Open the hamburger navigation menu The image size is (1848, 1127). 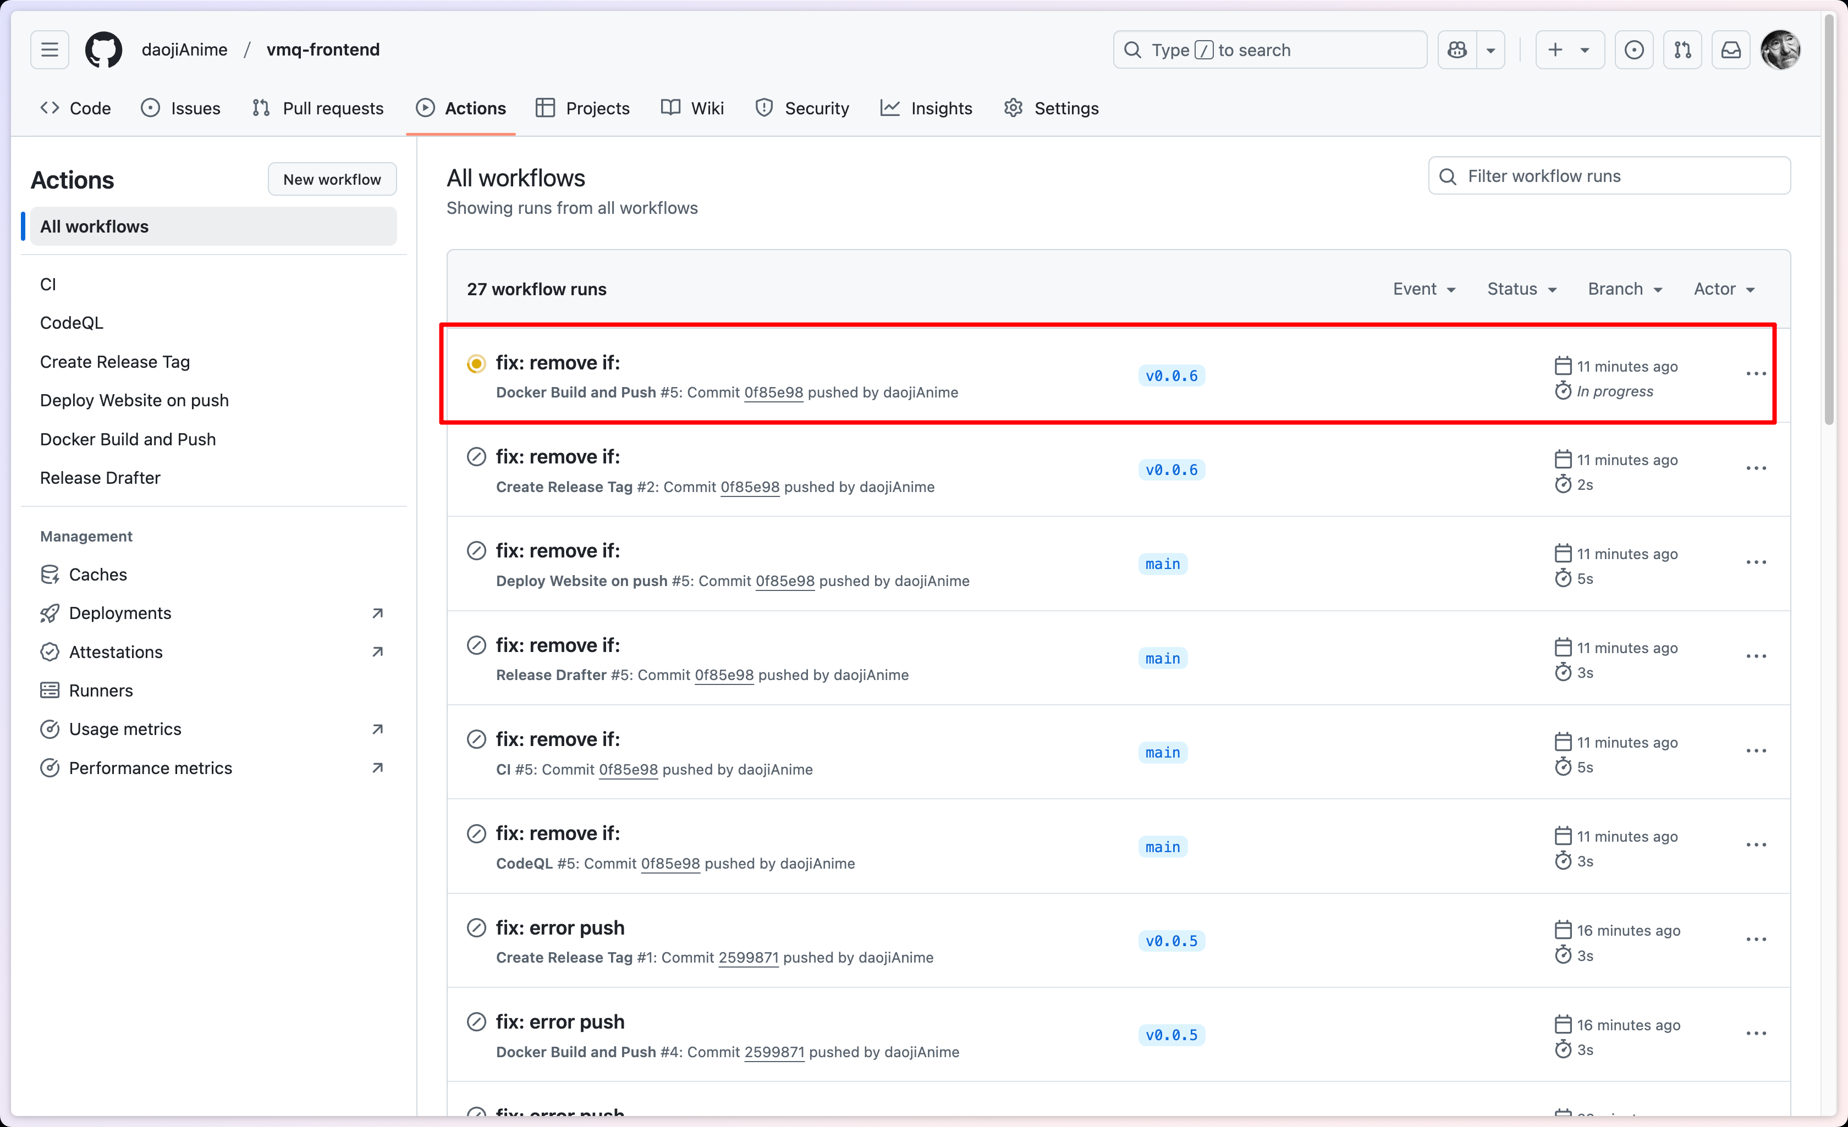(x=50, y=49)
